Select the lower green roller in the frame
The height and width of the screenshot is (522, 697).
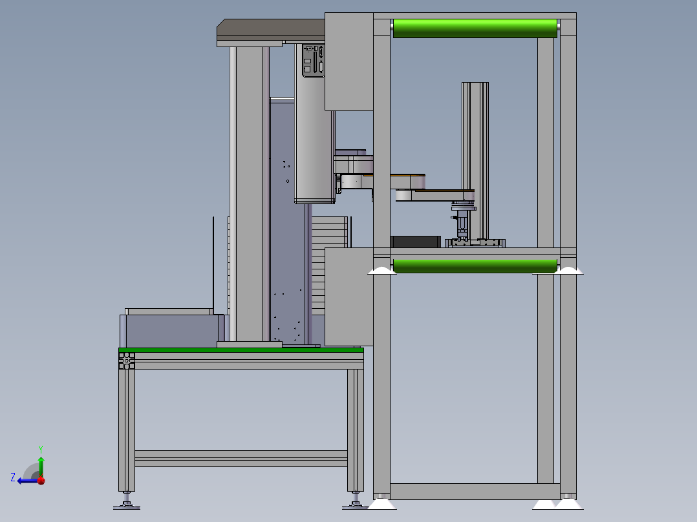pyautogui.click(x=475, y=266)
